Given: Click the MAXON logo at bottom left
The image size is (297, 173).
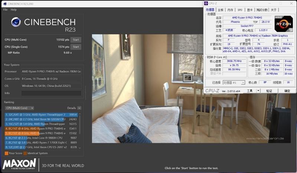Looking at the screenshot, I should pyautogui.click(x=19, y=164).
